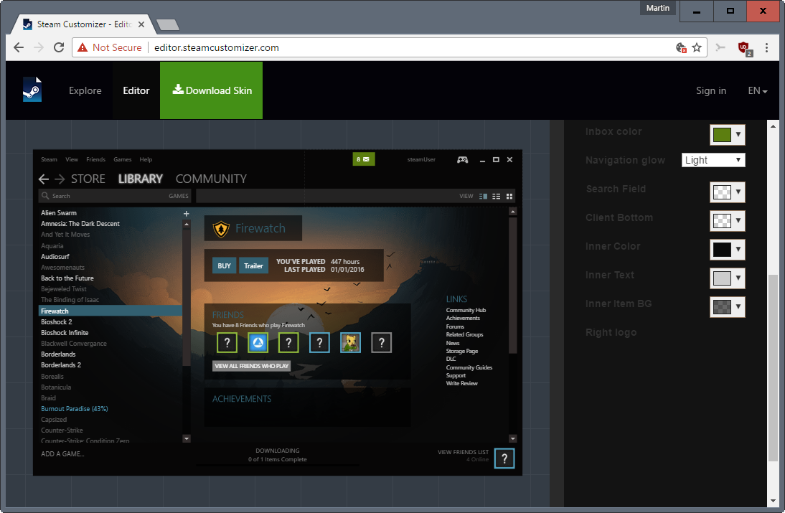The width and height of the screenshot is (785, 513).
Task: Switch to the STORE section
Action: (x=88, y=179)
